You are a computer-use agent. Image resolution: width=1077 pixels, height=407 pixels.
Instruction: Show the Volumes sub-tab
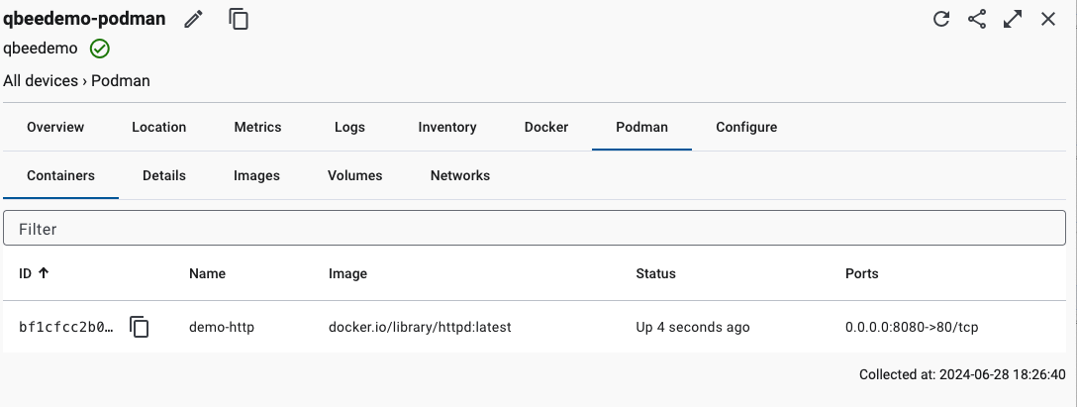[x=354, y=175]
